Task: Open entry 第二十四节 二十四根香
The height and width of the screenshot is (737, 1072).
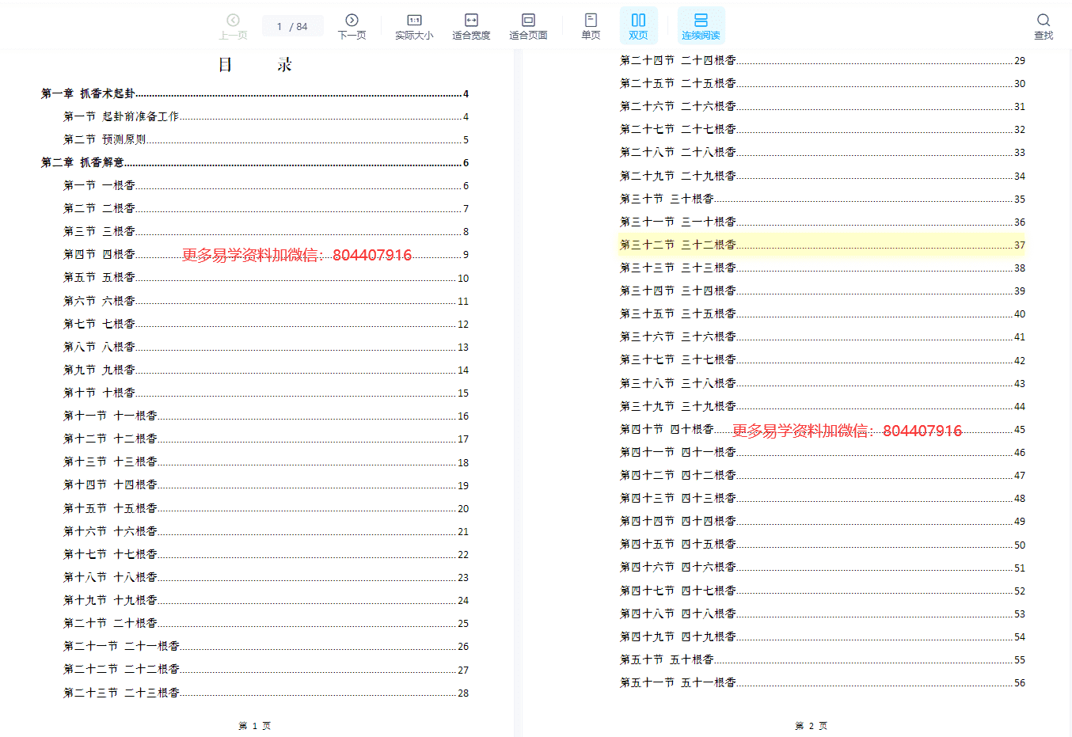Action: coord(678,60)
